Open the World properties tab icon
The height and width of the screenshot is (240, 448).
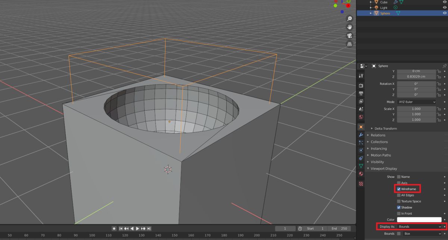361,117
